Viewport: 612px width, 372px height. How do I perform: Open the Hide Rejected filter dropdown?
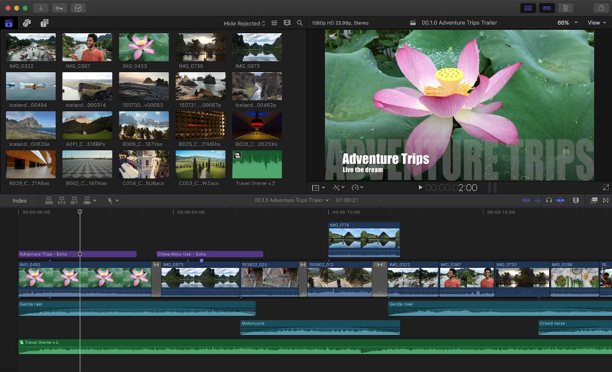[x=244, y=23]
